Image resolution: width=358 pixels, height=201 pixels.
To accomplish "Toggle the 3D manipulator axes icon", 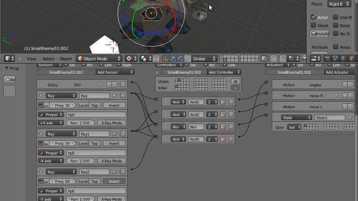I will pyautogui.click(x=165, y=59).
